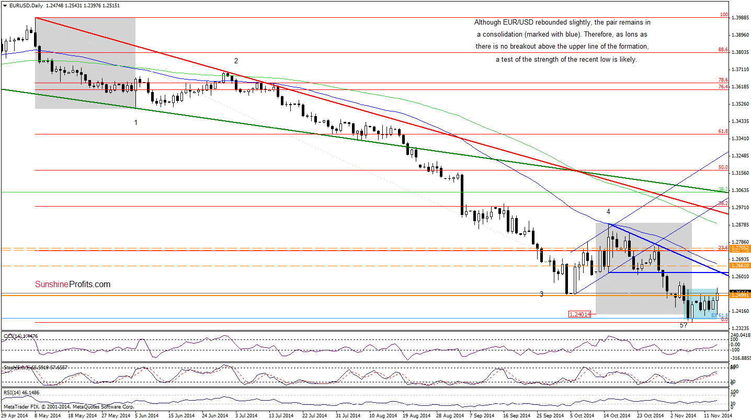
Task: Click the MetaTrader FIX copyright text
Action: click(69, 406)
